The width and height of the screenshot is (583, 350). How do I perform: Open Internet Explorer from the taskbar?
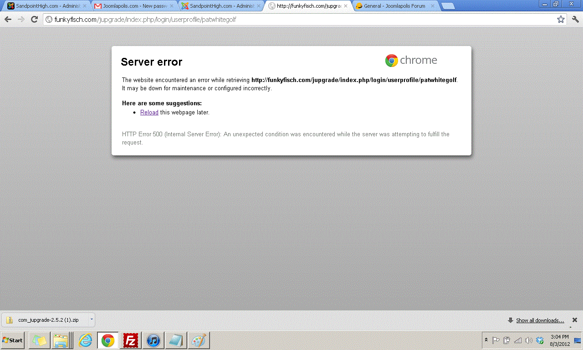click(x=85, y=340)
